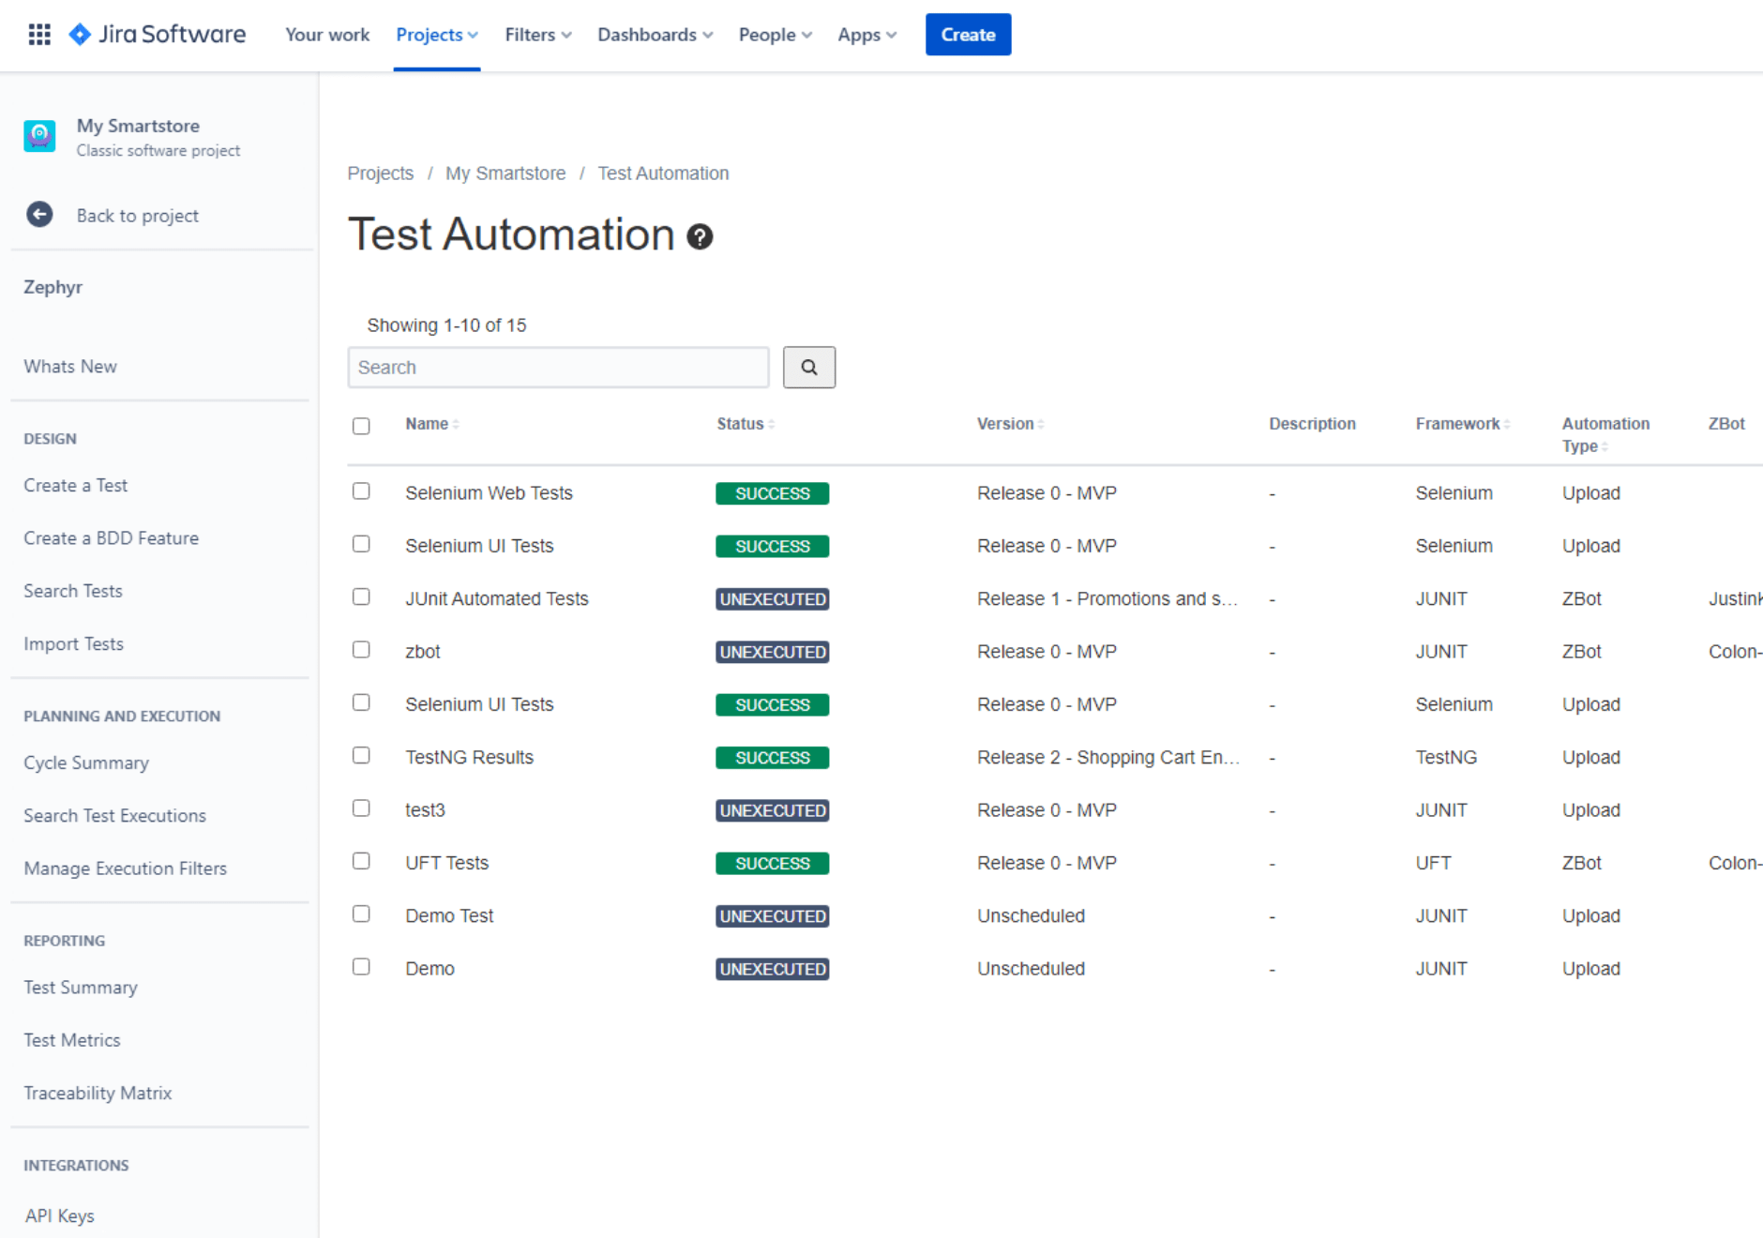The width and height of the screenshot is (1763, 1238).
Task: Open the app switcher grid icon
Action: tap(39, 35)
